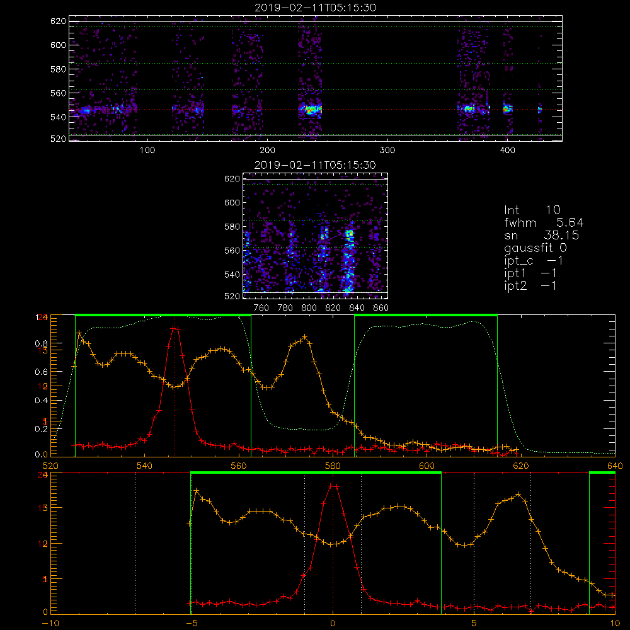Click the top plot title 2019-02-11T05:15:30
Image resolution: width=630 pixels, height=630 pixels.
tap(316, 8)
